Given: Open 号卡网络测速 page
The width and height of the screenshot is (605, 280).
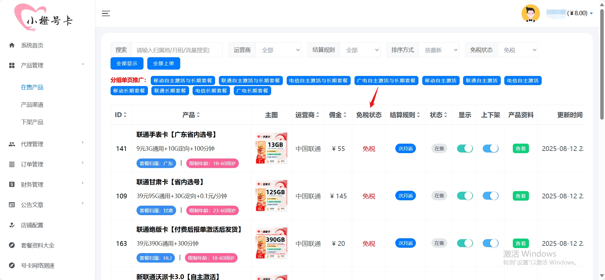Looking at the screenshot, I should pos(38,265).
